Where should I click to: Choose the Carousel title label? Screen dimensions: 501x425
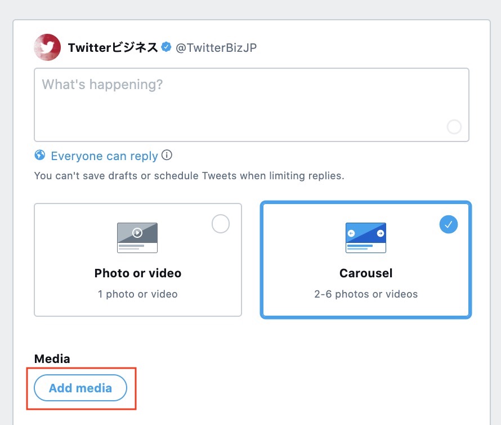click(x=366, y=273)
